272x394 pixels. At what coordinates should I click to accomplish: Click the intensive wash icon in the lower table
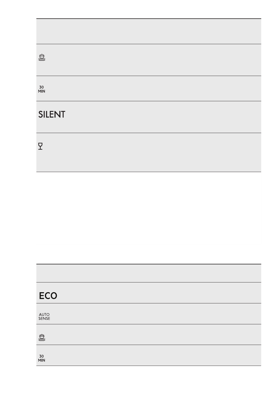coord(42,338)
